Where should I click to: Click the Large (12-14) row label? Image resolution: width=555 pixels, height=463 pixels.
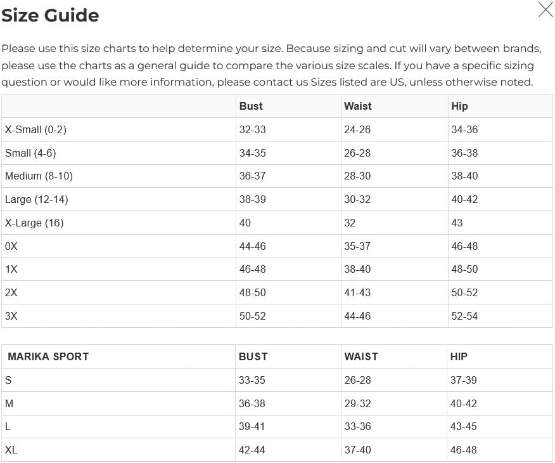[x=36, y=199]
